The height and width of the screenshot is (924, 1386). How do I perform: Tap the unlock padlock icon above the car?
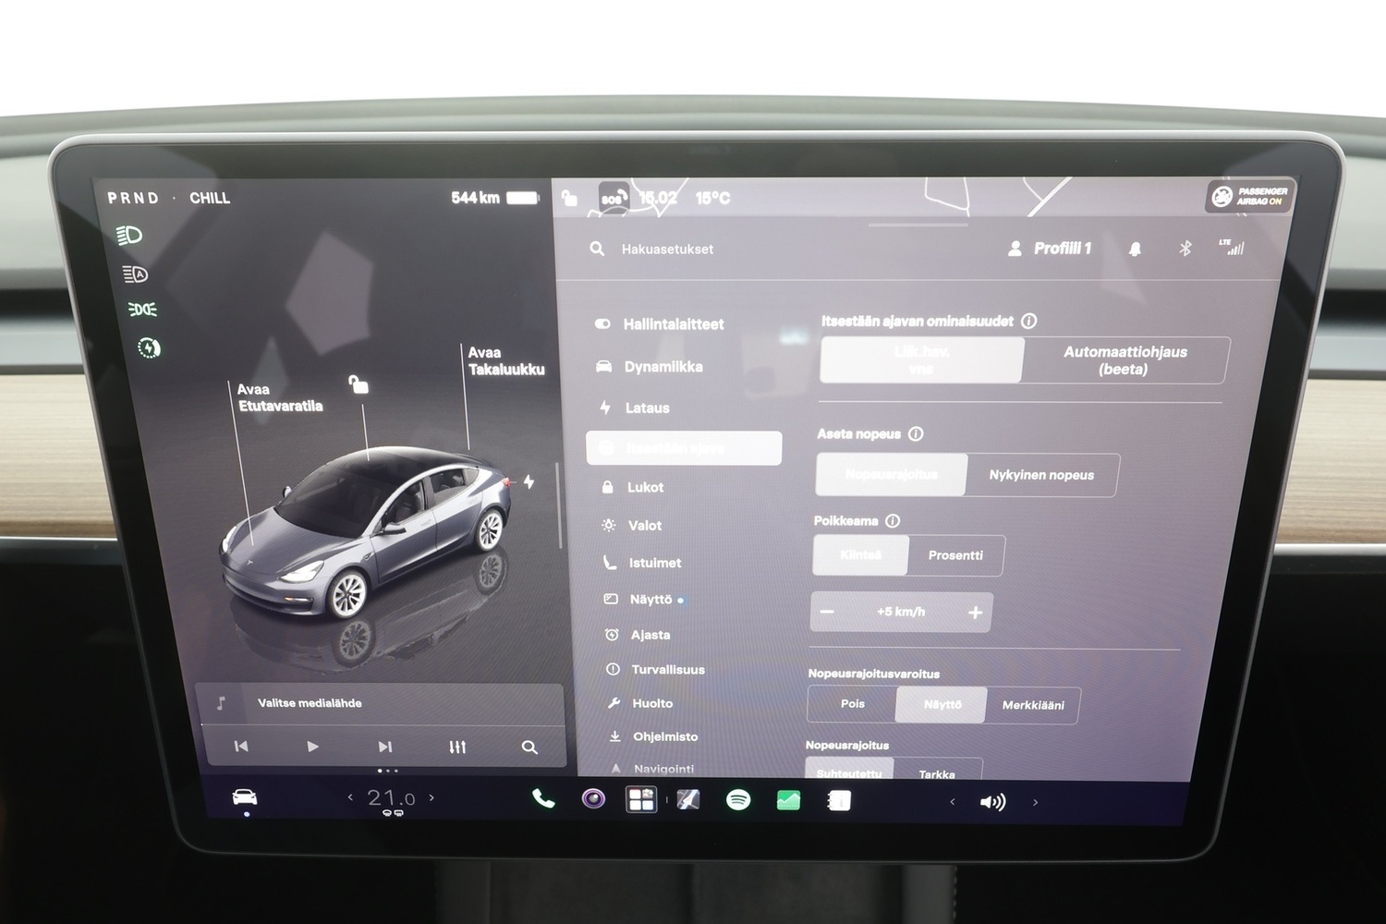[359, 384]
